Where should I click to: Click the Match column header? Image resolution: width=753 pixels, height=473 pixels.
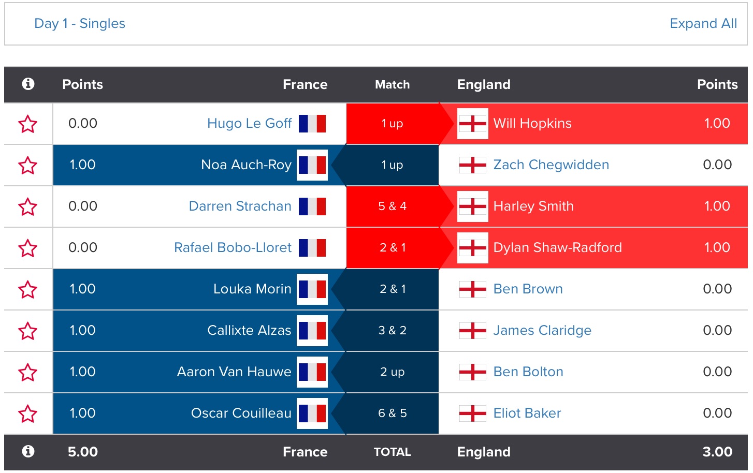tap(392, 84)
